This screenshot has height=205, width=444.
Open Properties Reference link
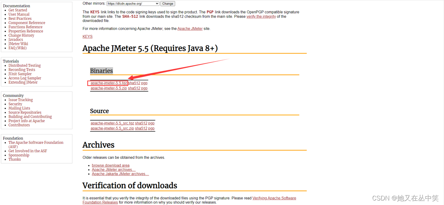pos(26,31)
